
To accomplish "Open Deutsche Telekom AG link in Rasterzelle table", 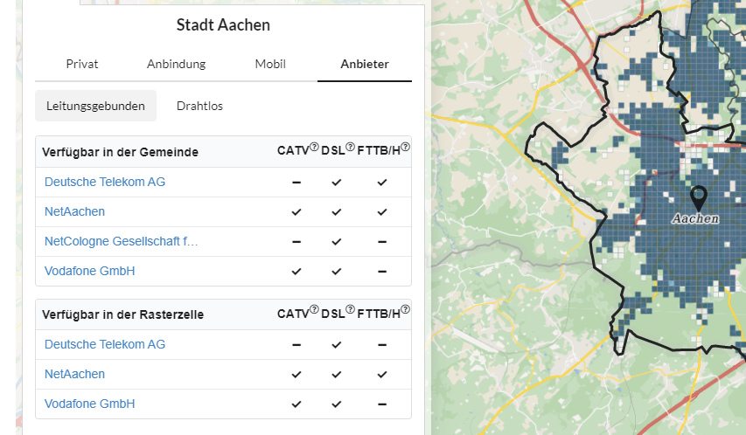I will click(105, 344).
